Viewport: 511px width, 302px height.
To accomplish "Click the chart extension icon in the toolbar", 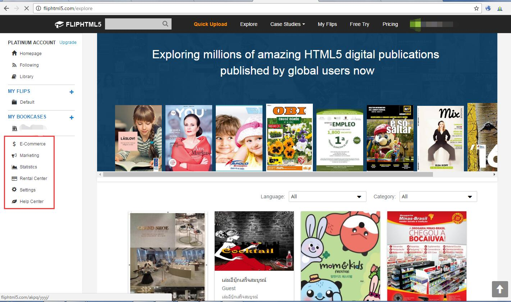I will click(x=500, y=8).
